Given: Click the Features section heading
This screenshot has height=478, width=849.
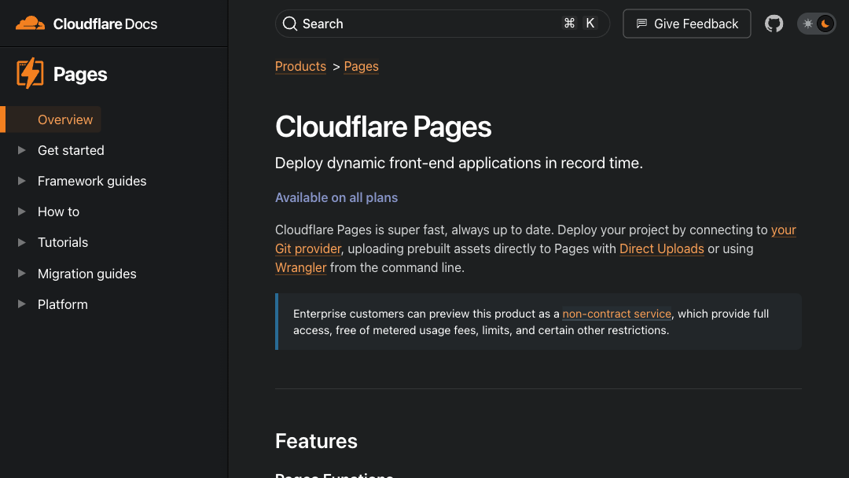Looking at the screenshot, I should click(x=316, y=441).
